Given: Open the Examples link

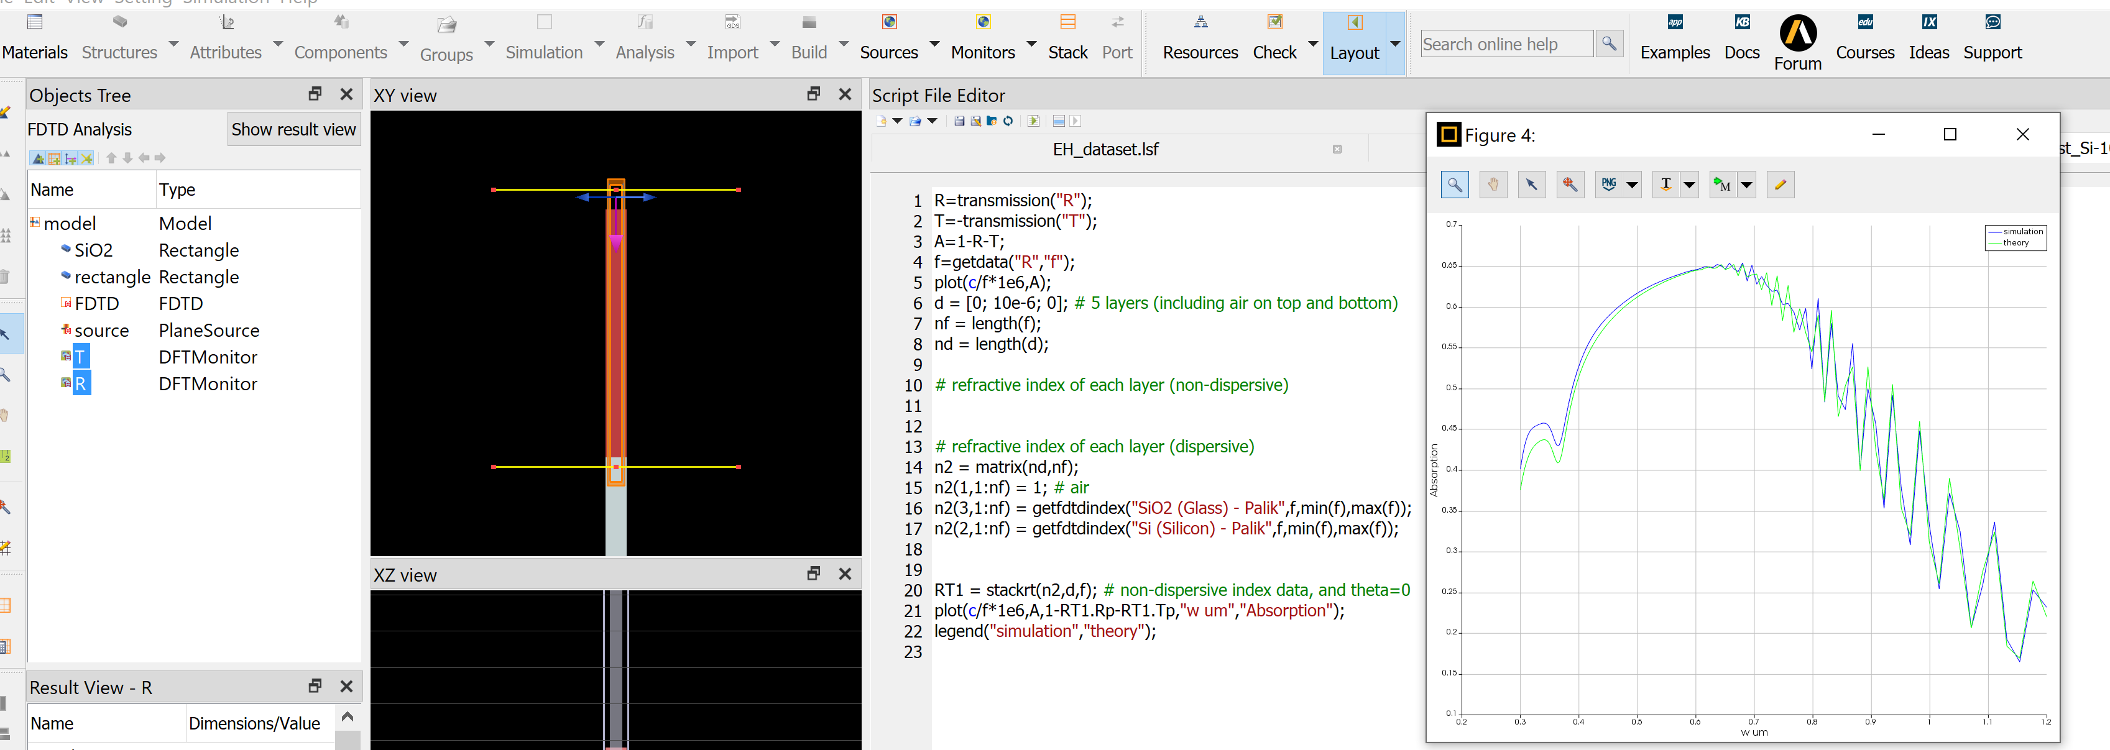Looking at the screenshot, I should coord(1675,39).
